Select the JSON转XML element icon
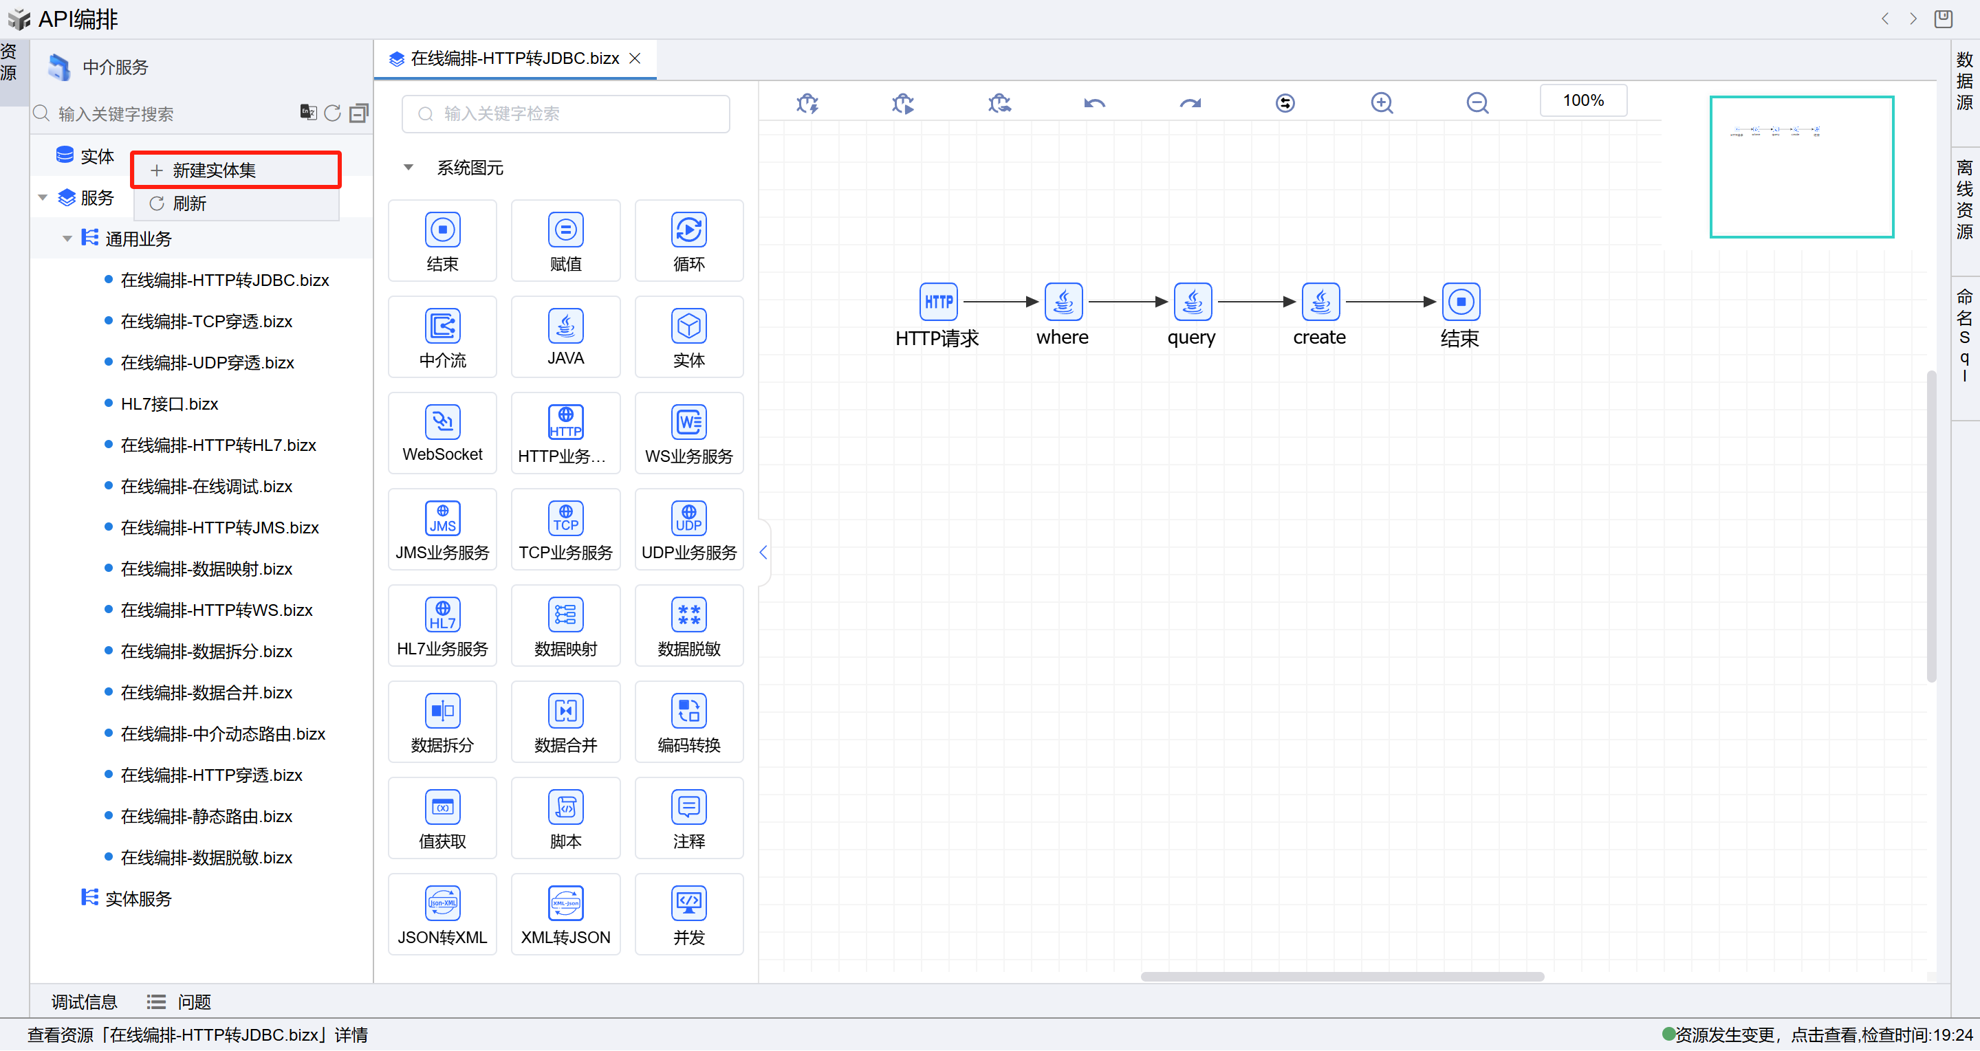 442,903
